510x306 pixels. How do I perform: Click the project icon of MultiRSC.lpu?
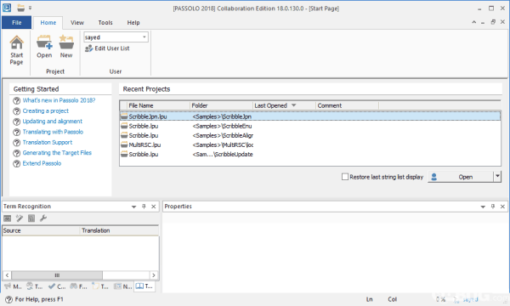pos(124,144)
